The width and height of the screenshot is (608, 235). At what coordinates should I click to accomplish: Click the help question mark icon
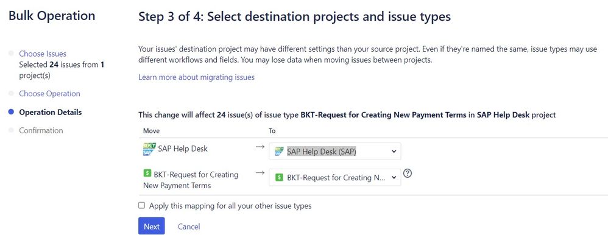407,174
